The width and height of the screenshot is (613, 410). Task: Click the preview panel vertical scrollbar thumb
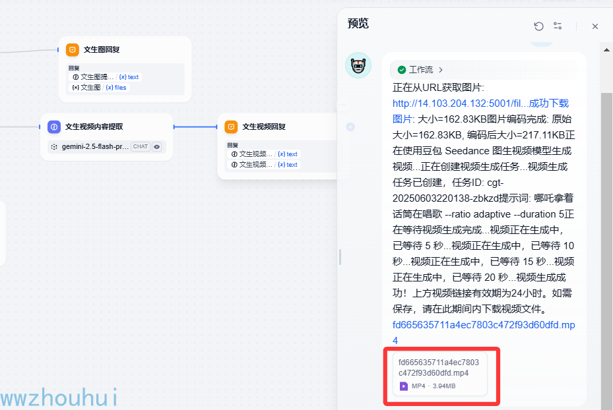[x=606, y=250]
